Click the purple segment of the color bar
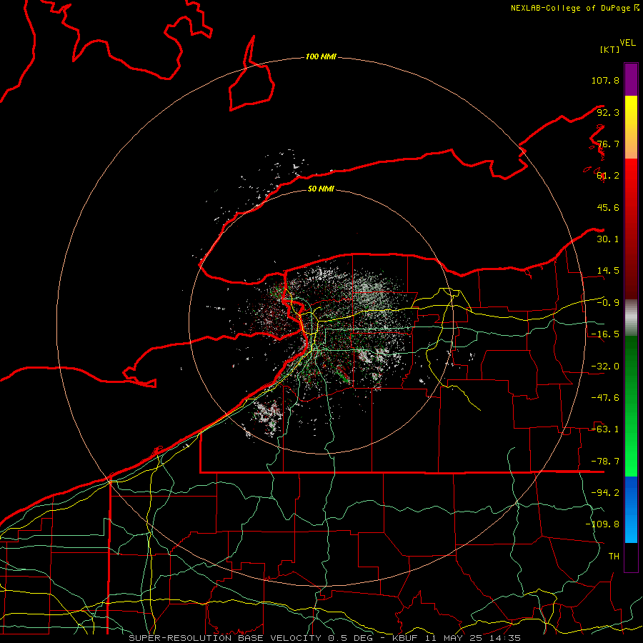This screenshot has width=643, height=643. click(631, 79)
